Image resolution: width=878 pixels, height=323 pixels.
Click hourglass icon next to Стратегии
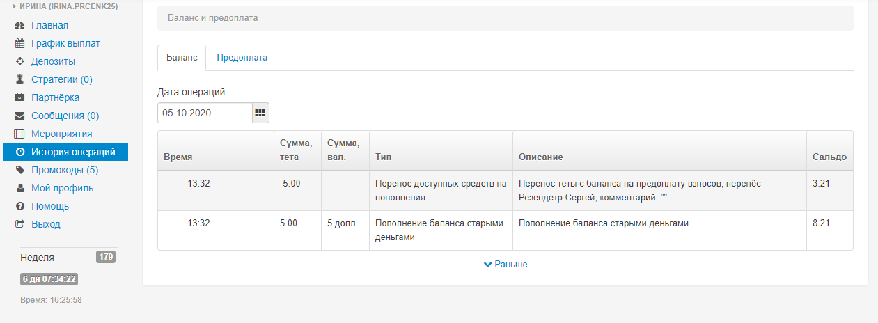[x=19, y=80]
